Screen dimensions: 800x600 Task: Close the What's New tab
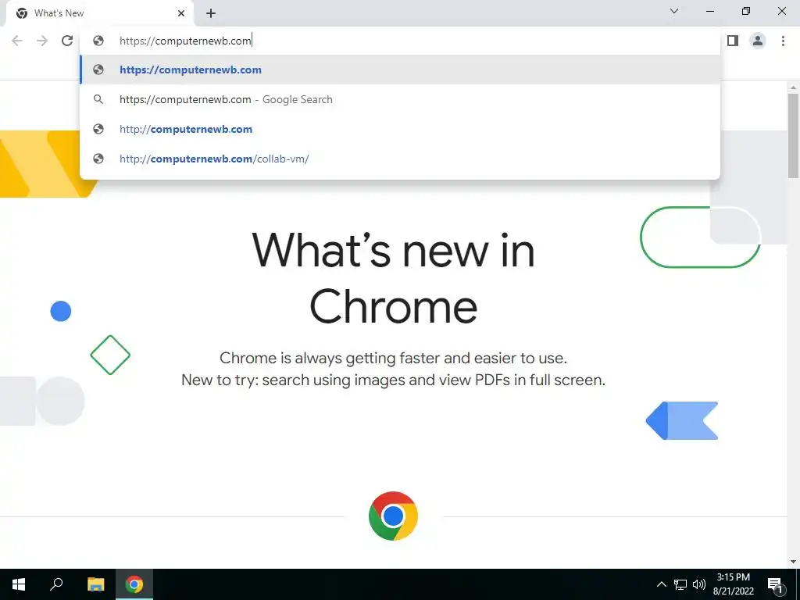click(181, 13)
